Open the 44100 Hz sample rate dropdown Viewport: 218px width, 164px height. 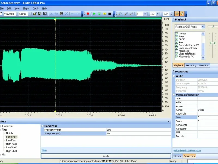17,14
